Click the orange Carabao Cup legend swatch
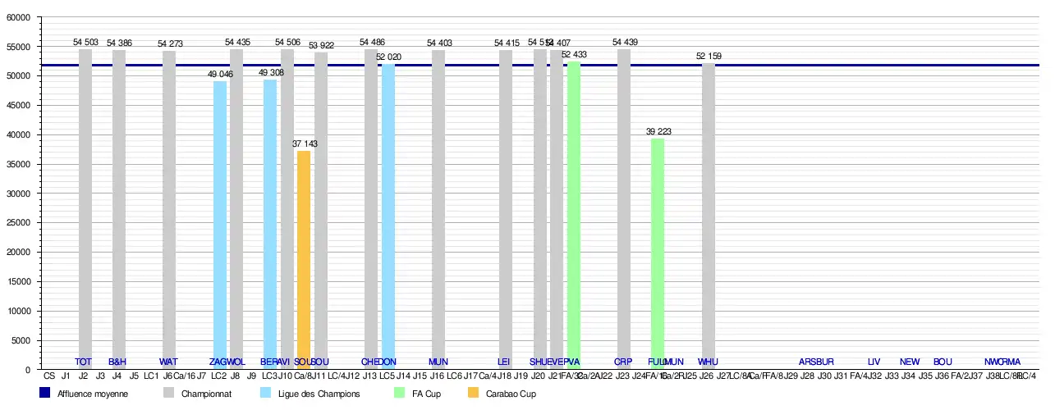This screenshot has width=1055, height=410. [473, 394]
